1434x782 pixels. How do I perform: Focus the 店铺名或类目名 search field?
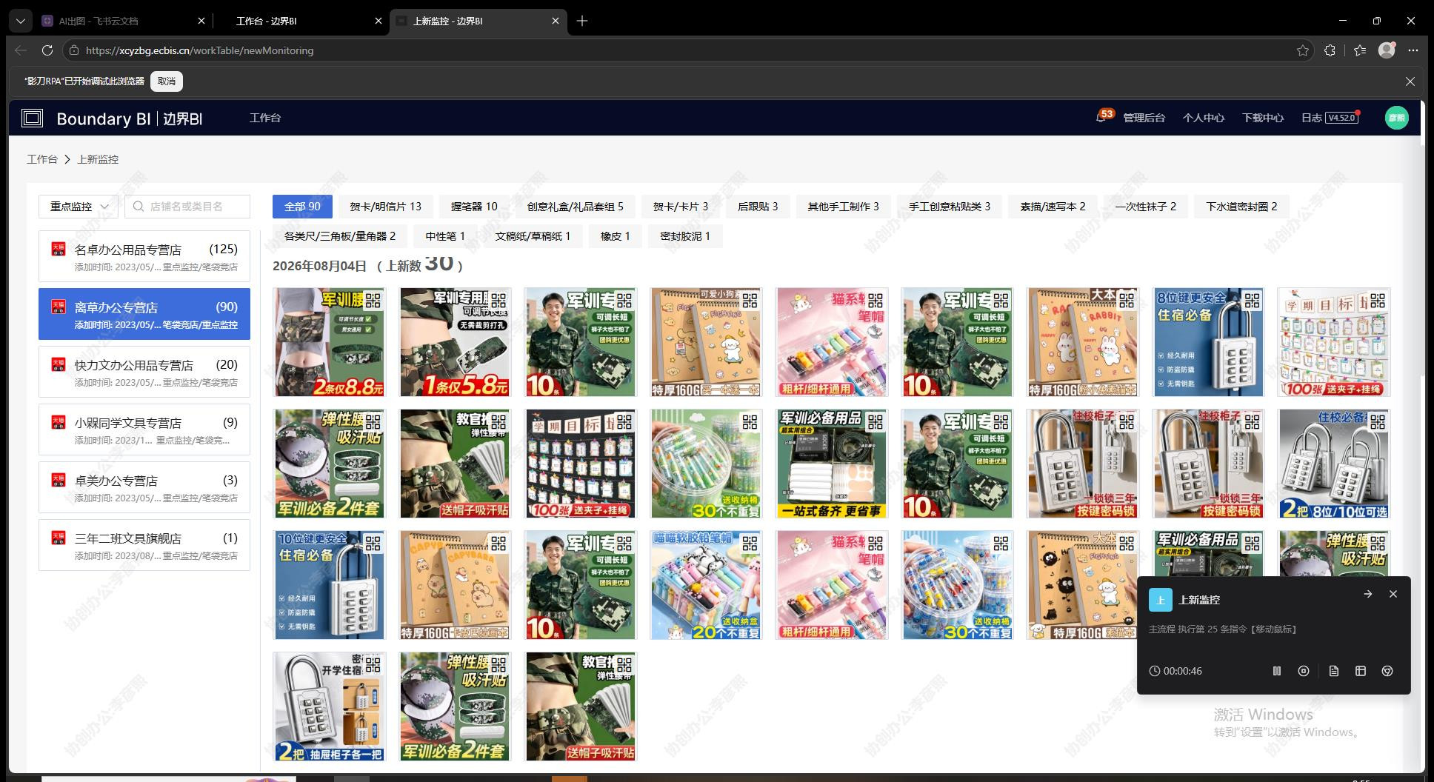click(187, 207)
